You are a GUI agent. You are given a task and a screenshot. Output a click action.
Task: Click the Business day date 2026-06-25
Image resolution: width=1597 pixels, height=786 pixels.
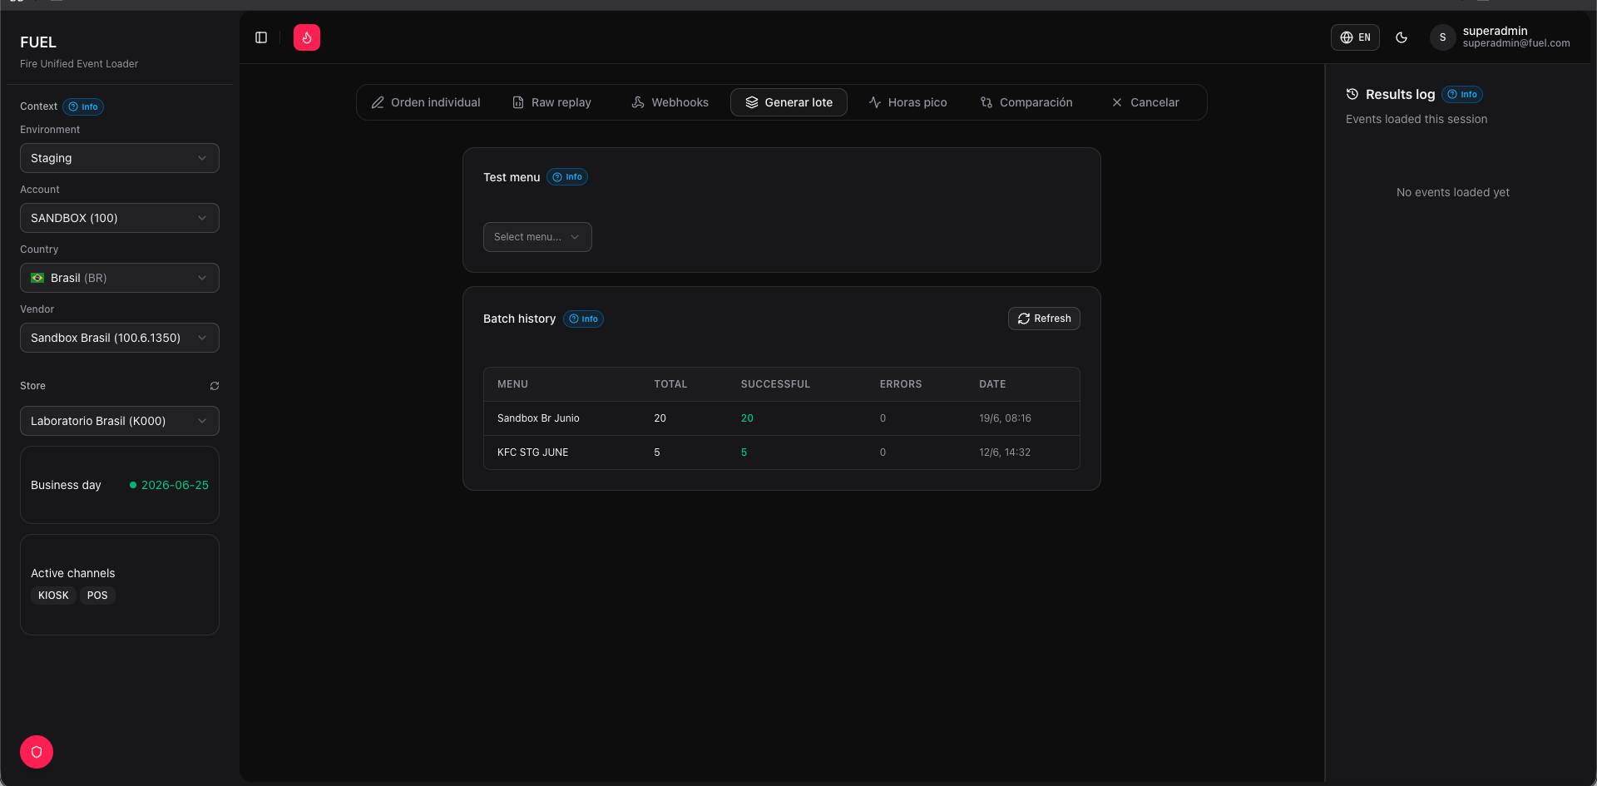[x=175, y=485]
